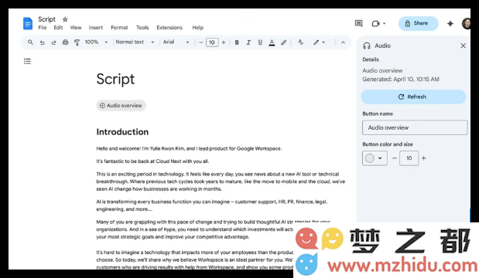The image size is (479, 278).
Task: Open the zoom 100% dropdown
Action: 96,42
